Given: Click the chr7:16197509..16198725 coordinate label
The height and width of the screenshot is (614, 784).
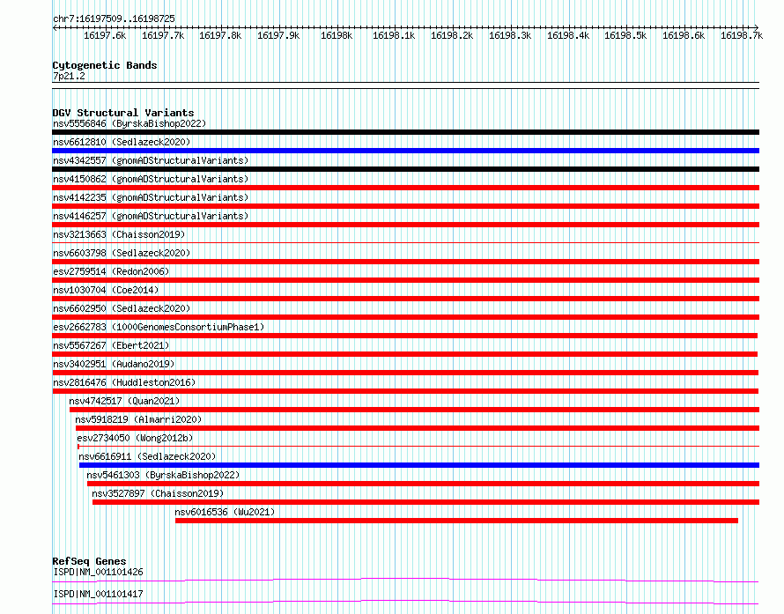Looking at the screenshot, I should (x=114, y=18).
